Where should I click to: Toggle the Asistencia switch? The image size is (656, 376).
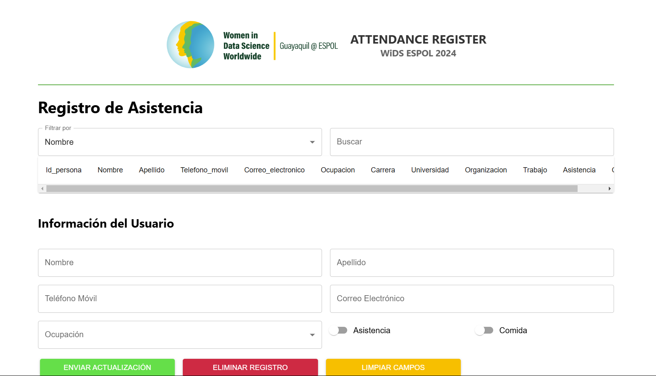tap(338, 330)
